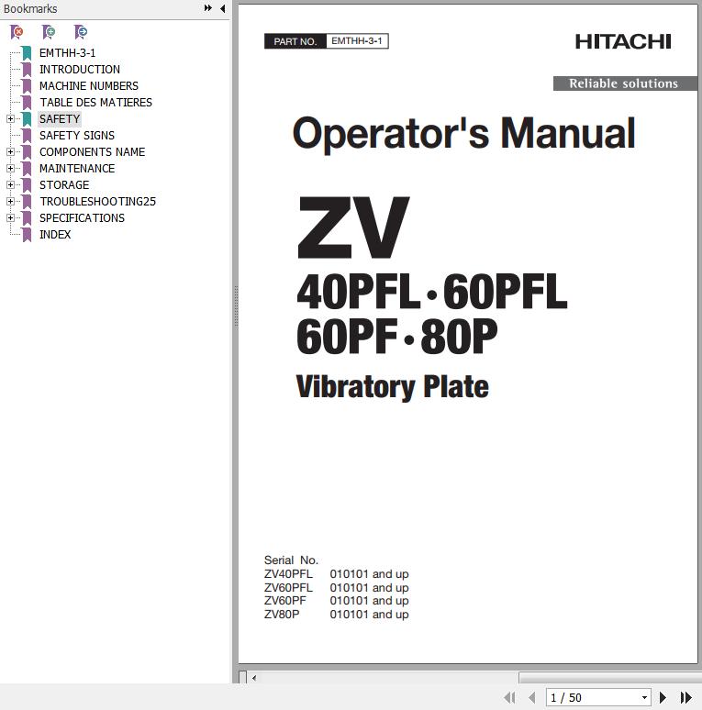This screenshot has width=702, height=710.
Task: Expand the STORAGE bookmark
Action: pos(10,185)
